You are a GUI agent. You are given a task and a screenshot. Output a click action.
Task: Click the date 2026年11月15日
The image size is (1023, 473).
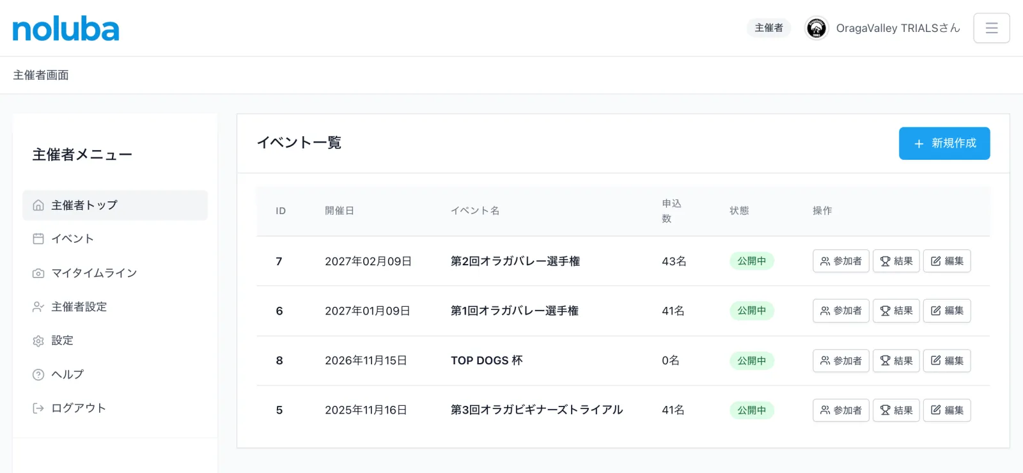coord(366,361)
